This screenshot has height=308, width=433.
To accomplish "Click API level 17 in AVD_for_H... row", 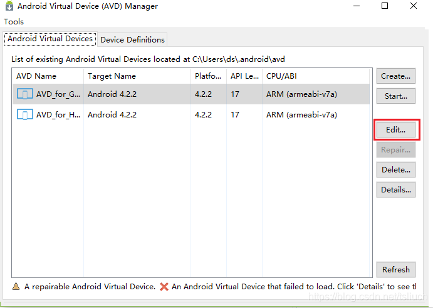I will (x=235, y=115).
